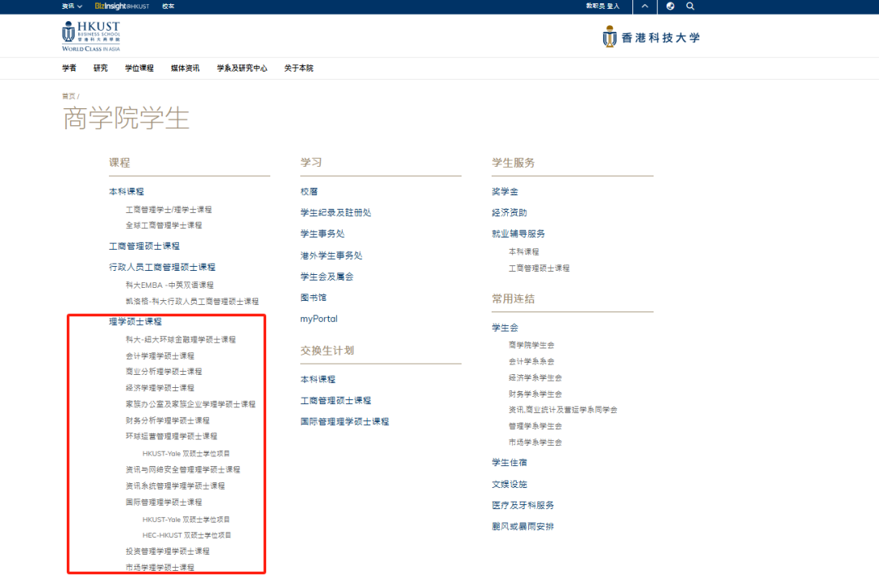Click the globe language icon

point(670,7)
